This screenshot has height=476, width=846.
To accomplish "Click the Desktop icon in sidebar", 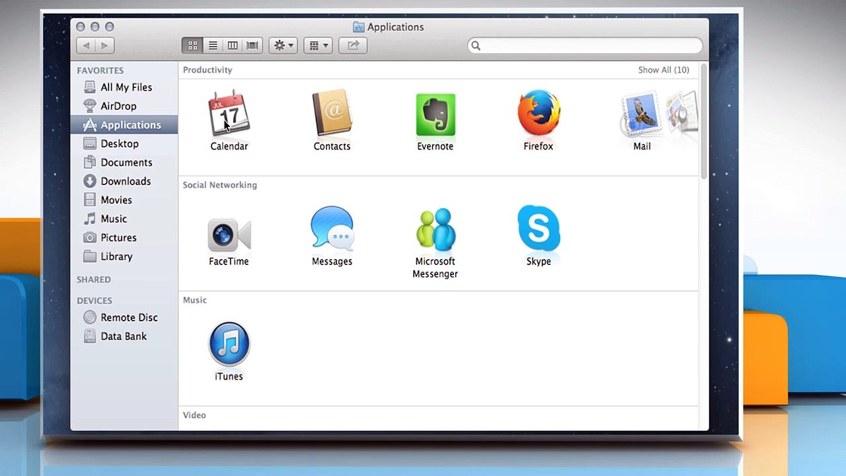I will (90, 143).
